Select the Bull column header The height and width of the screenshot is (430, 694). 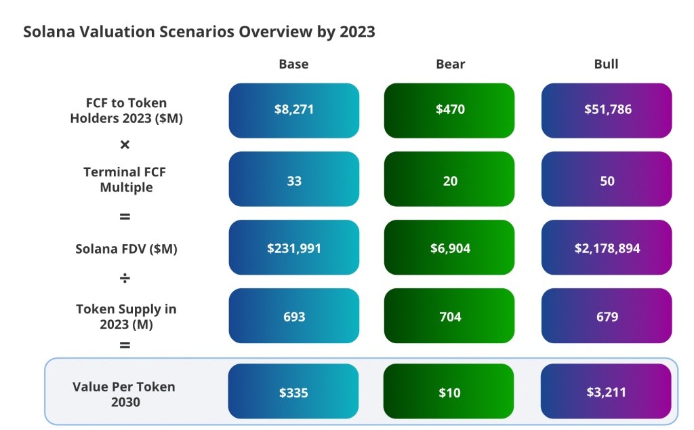(606, 64)
